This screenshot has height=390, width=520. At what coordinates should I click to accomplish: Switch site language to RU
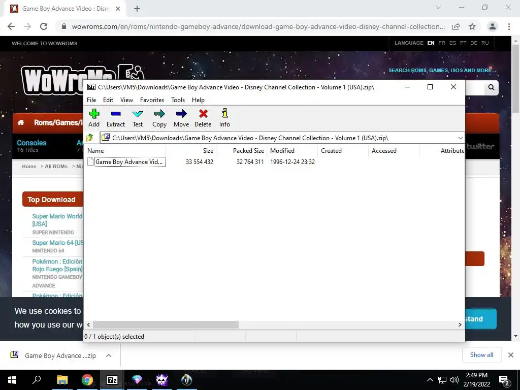point(485,43)
